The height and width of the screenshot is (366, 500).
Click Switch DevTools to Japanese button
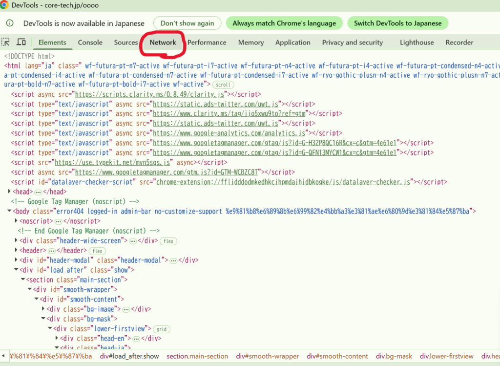pyautogui.click(x=397, y=23)
